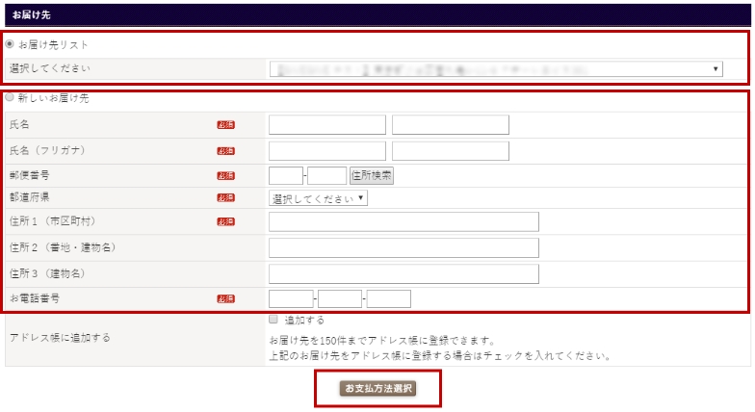Expand the 都道府県 prefecture dropdown
755x412 pixels.
pos(318,198)
